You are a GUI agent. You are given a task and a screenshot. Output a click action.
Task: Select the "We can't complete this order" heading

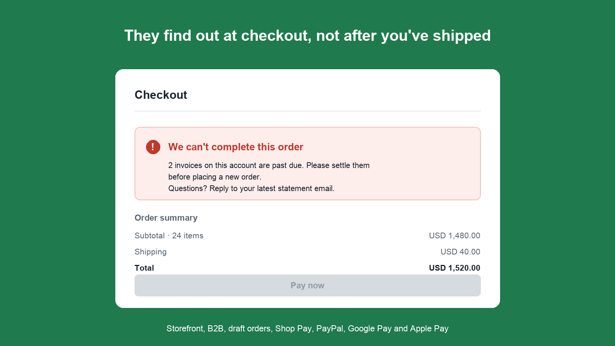point(236,147)
